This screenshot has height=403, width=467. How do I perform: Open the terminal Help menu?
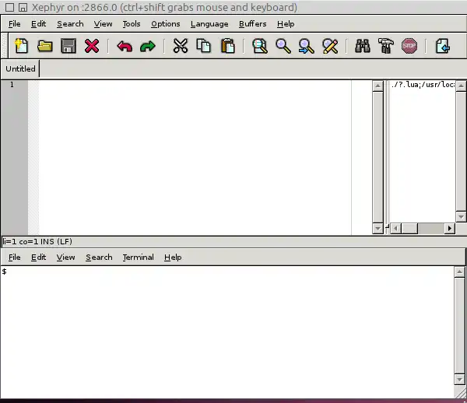pyautogui.click(x=173, y=258)
